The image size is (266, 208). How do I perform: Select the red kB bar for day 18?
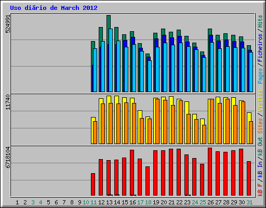click(148, 181)
